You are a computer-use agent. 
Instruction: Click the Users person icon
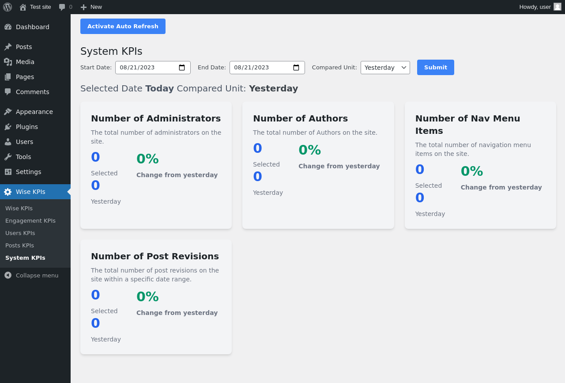point(8,142)
